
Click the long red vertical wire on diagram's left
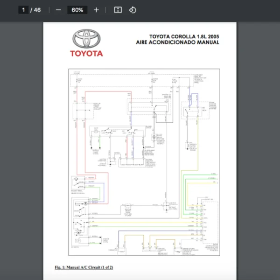tap(108, 187)
